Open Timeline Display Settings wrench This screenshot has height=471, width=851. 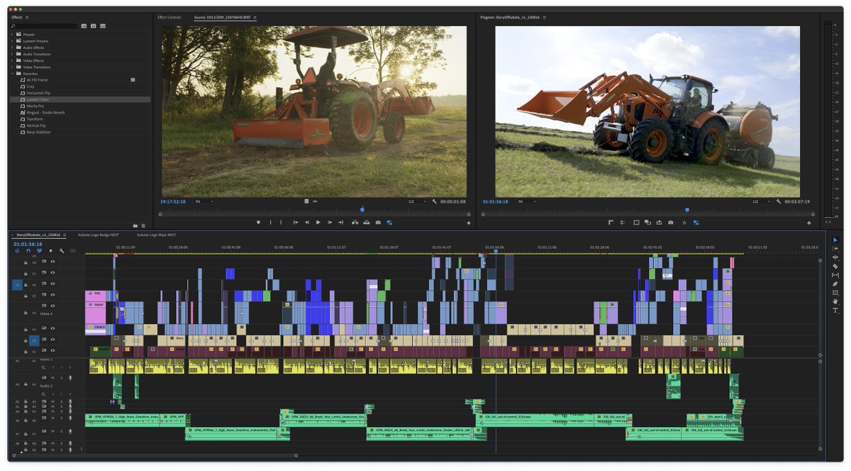pyautogui.click(x=62, y=250)
